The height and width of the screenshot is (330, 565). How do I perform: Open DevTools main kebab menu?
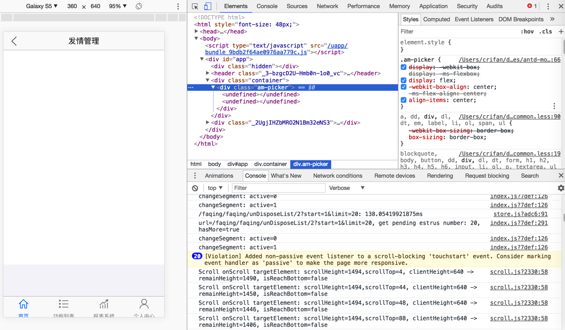548,7
